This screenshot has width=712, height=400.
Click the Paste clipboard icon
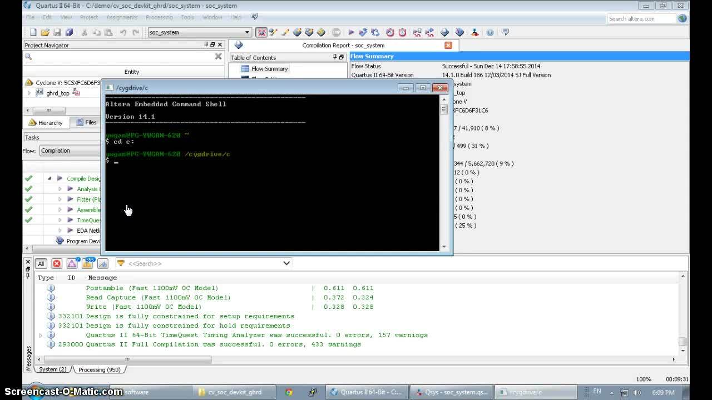[x=108, y=32]
